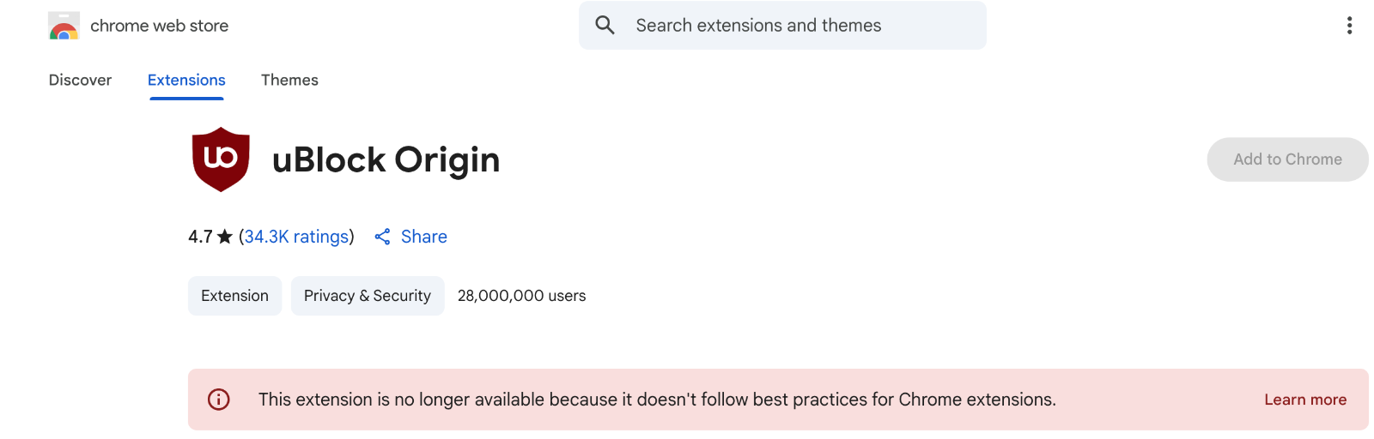Switch to the Discover tab

80,80
